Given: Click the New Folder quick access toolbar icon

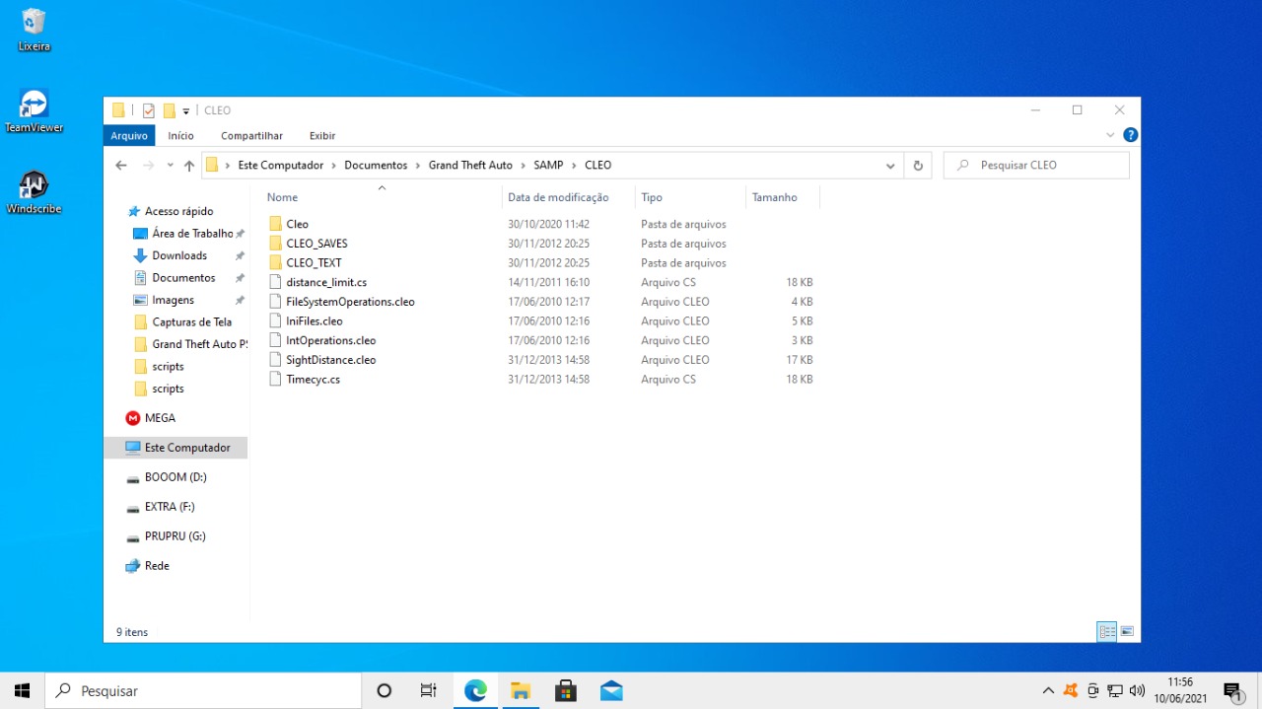Looking at the screenshot, I should pos(170,110).
